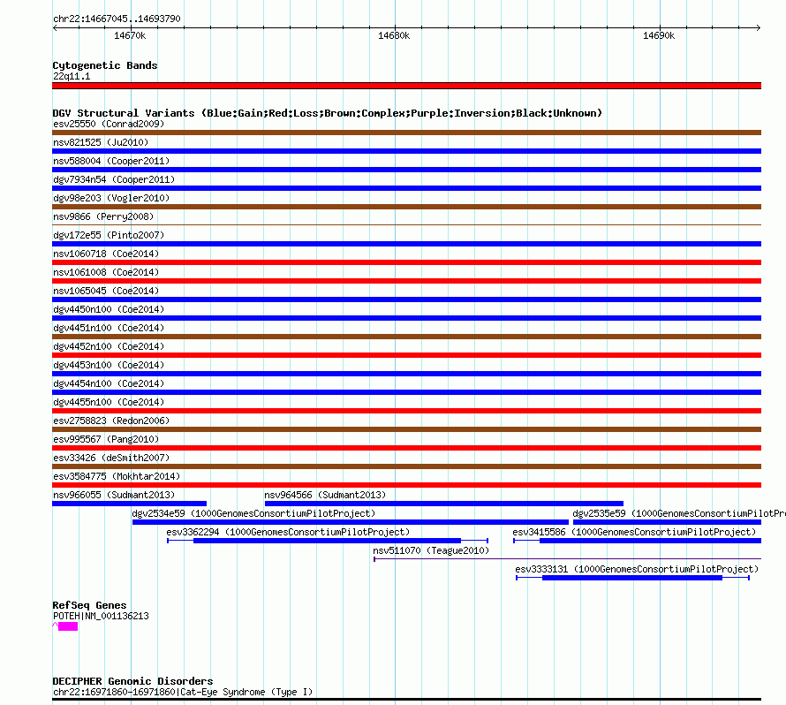Screen dimensions: 786x705
Task: Click the thin brown line under nsv9866
Action: point(406,224)
